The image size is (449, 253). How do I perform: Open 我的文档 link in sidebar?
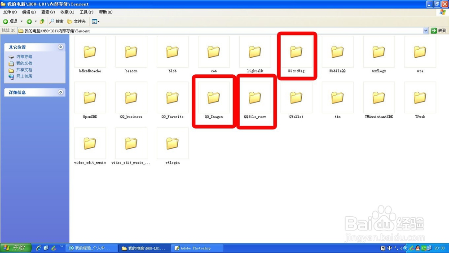[x=24, y=63]
